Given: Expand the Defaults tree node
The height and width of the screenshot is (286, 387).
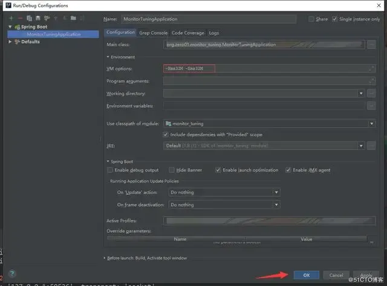Looking at the screenshot, I should [10, 42].
